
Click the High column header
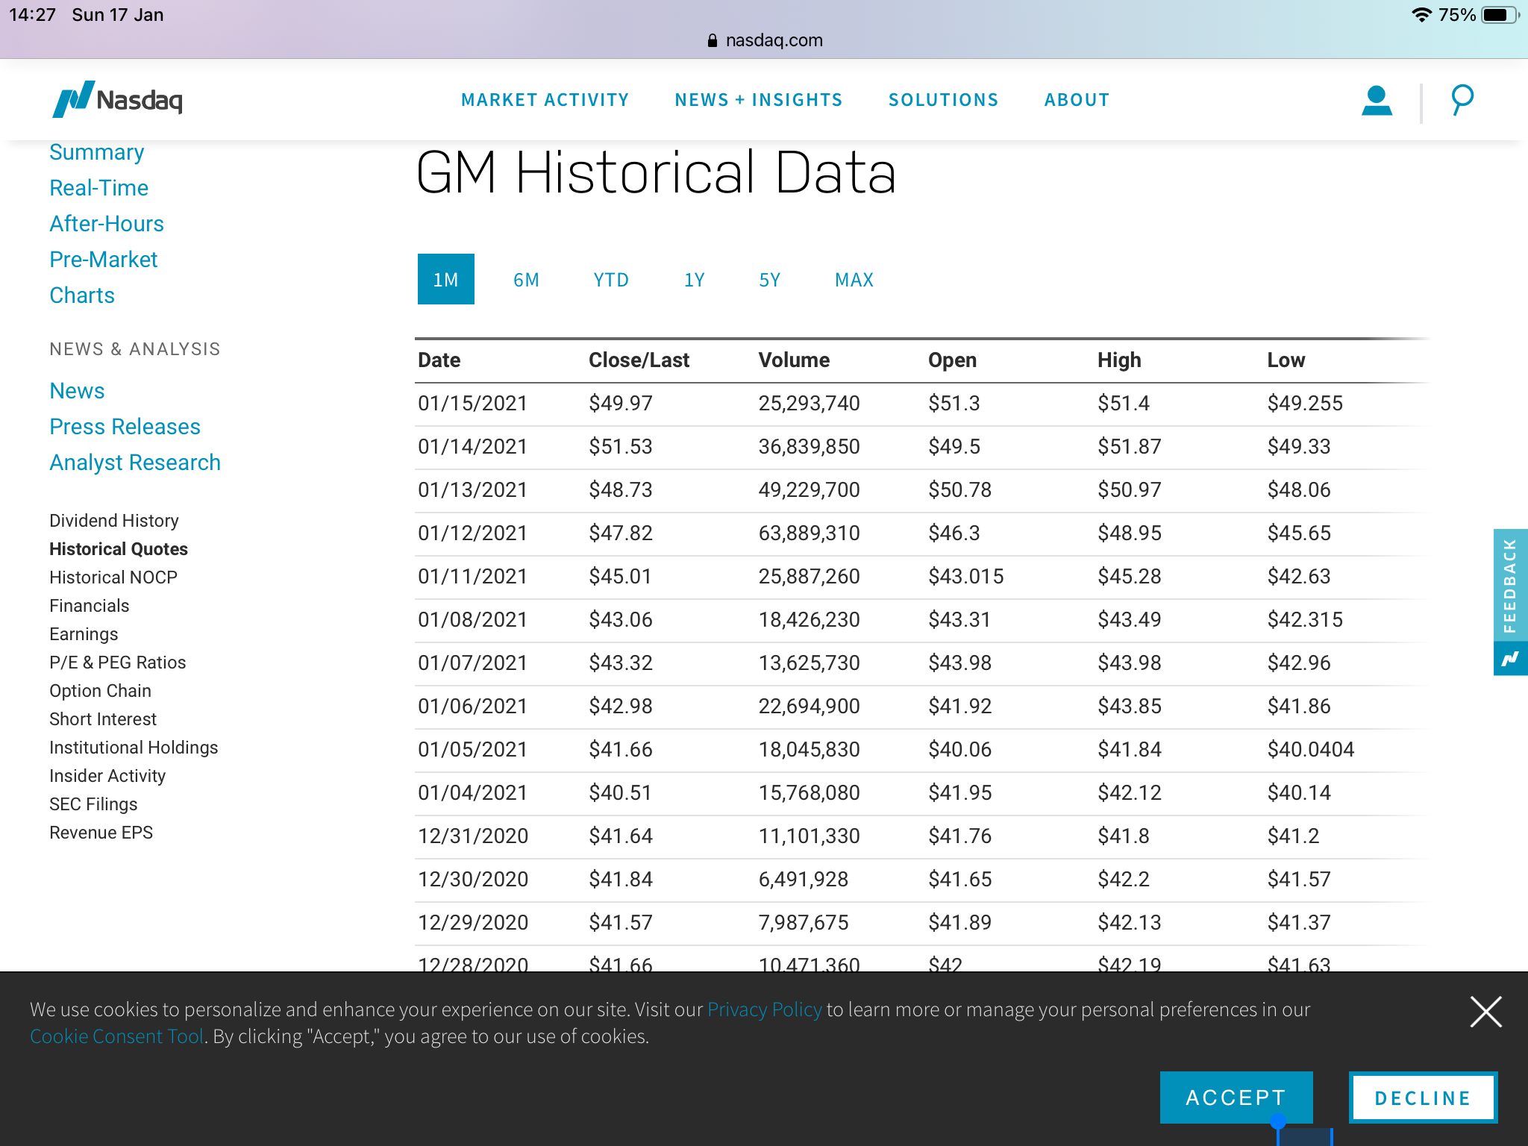pyautogui.click(x=1119, y=360)
